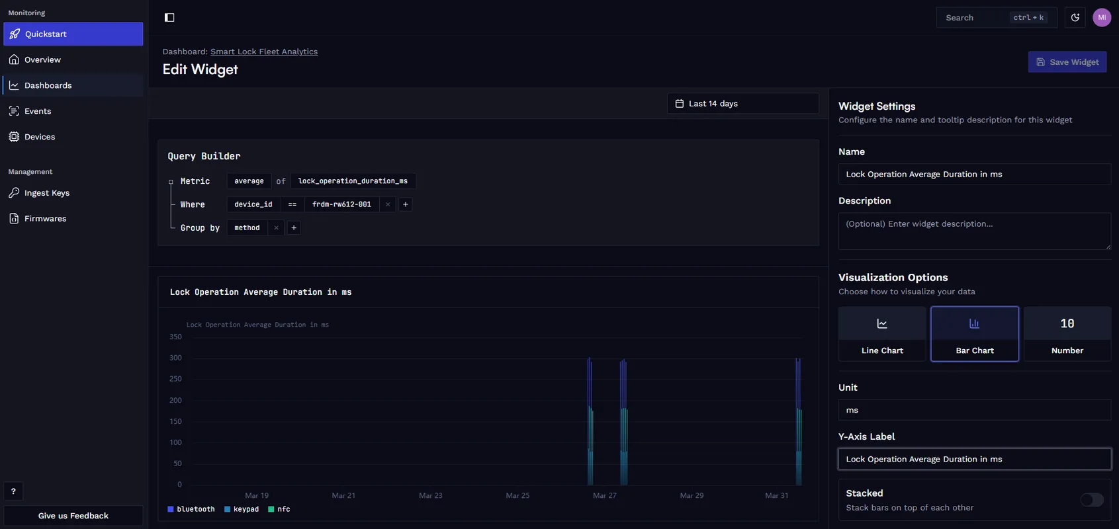
Task: Change the lock_operation_duration_ms metric
Action: (x=353, y=181)
